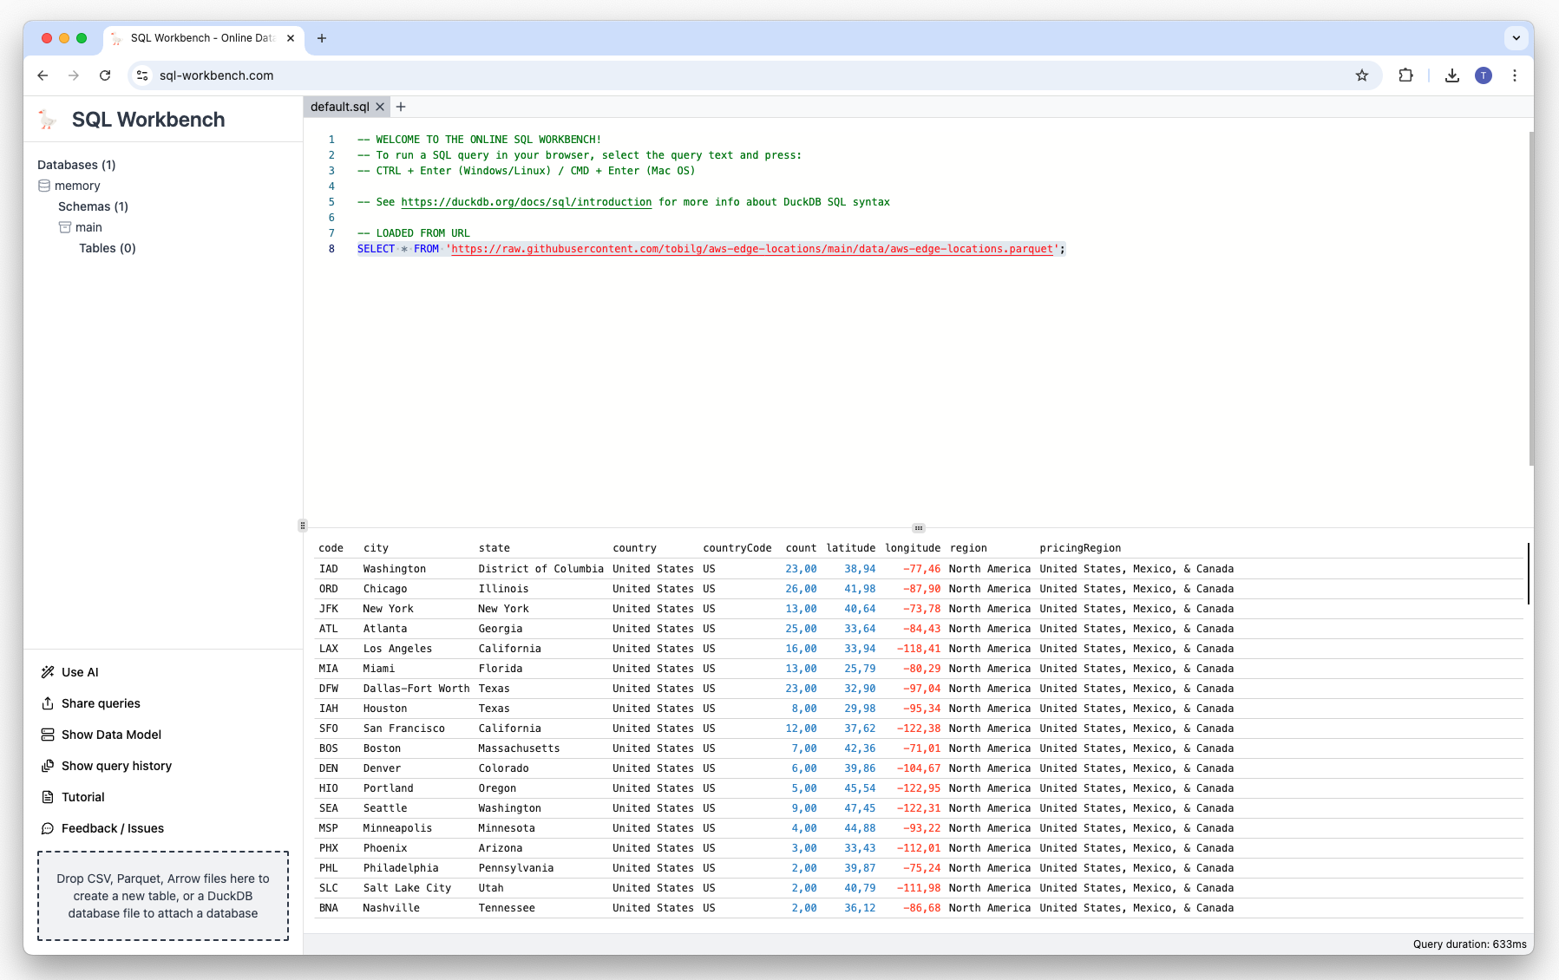
Task: Switch to the default.sql tab
Action: tap(342, 107)
